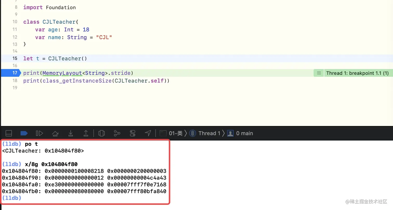393x210 pixels.
Task: Click line number 18 gutter
Action: click(x=15, y=81)
